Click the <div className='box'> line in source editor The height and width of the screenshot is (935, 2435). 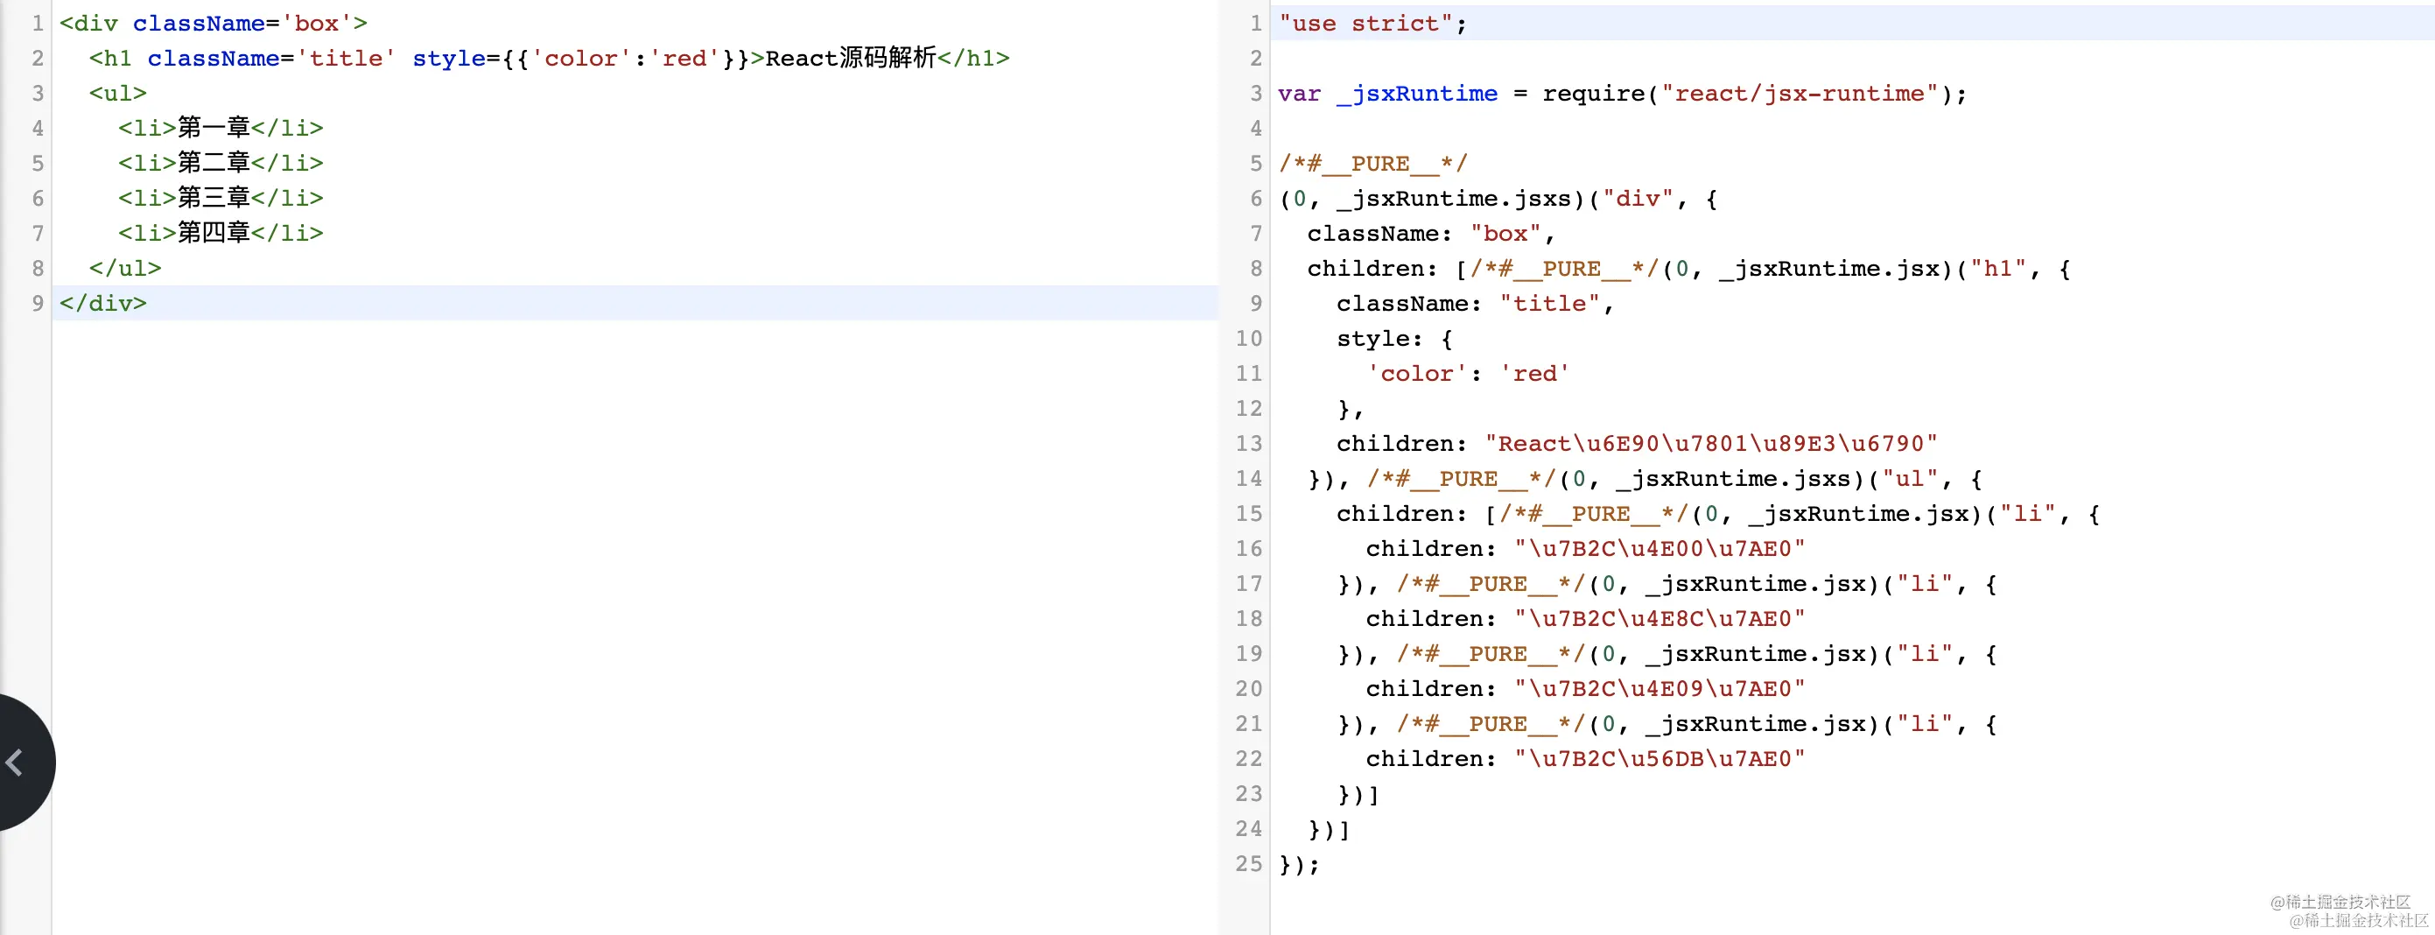click(x=214, y=23)
